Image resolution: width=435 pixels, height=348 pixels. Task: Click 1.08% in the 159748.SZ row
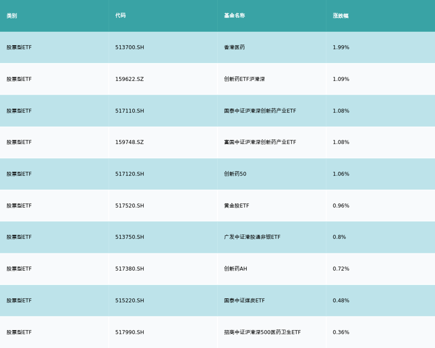click(x=341, y=142)
